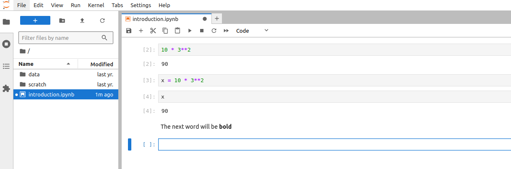
Task: Restart kernel and run all cells icon
Action: (x=226, y=31)
